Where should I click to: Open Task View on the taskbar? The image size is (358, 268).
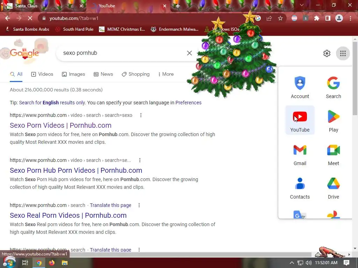[x=25, y=263]
